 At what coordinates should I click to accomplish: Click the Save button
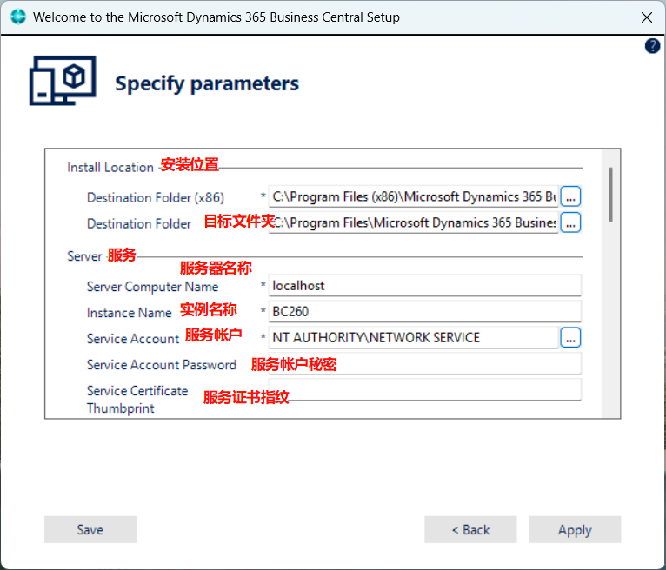[x=90, y=530]
